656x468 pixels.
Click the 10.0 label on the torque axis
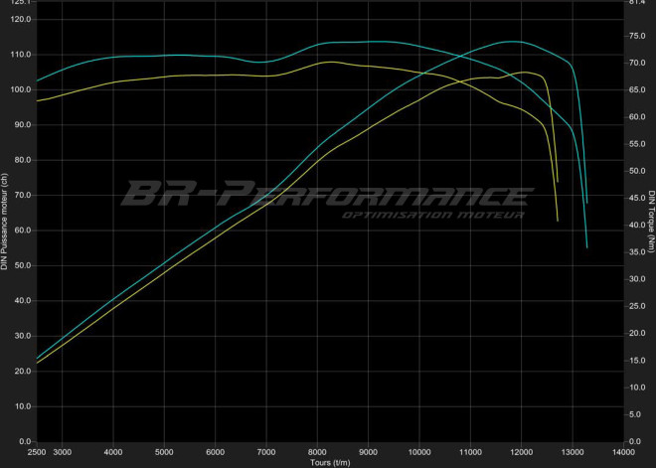point(638,387)
